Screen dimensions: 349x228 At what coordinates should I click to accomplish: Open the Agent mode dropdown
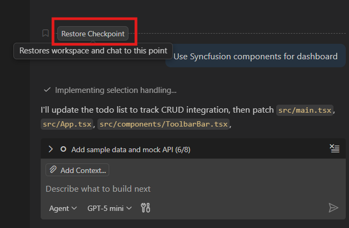[x=63, y=208]
